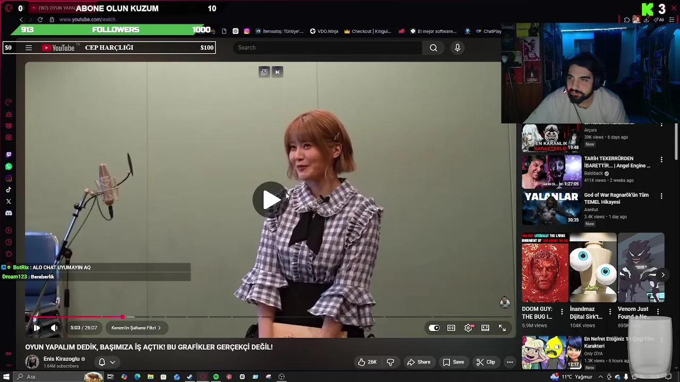This screenshot has width=680, height=382.
Task: Toggle the notification bell for Enis Kirazoglu
Action: click(x=102, y=362)
